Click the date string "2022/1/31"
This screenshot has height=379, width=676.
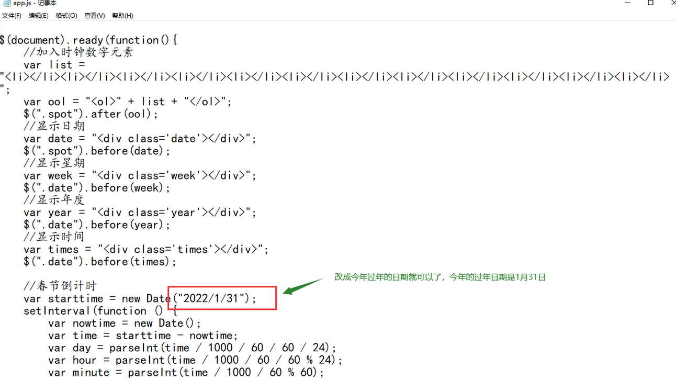(x=211, y=299)
